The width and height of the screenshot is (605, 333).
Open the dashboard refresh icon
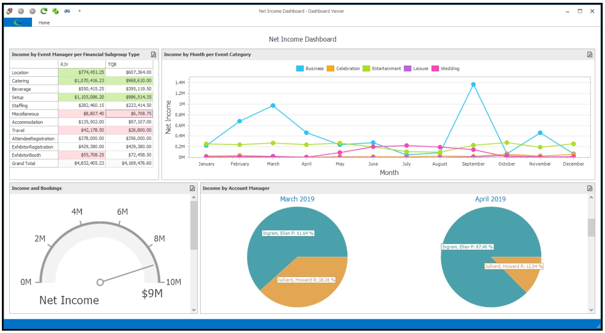pyautogui.click(x=44, y=10)
